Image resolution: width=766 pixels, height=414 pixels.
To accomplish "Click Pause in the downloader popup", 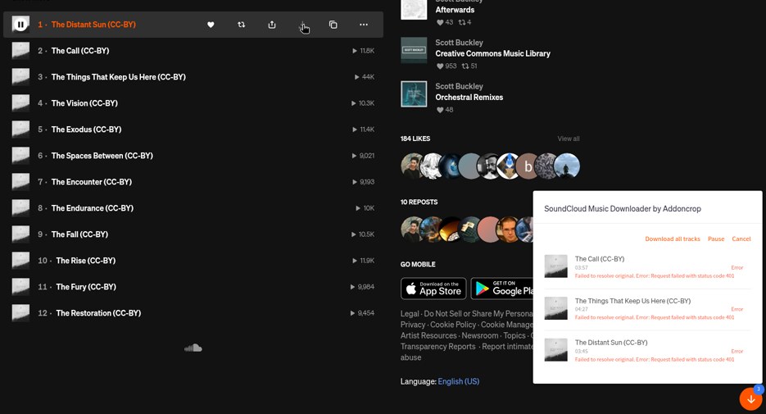I will [x=716, y=239].
